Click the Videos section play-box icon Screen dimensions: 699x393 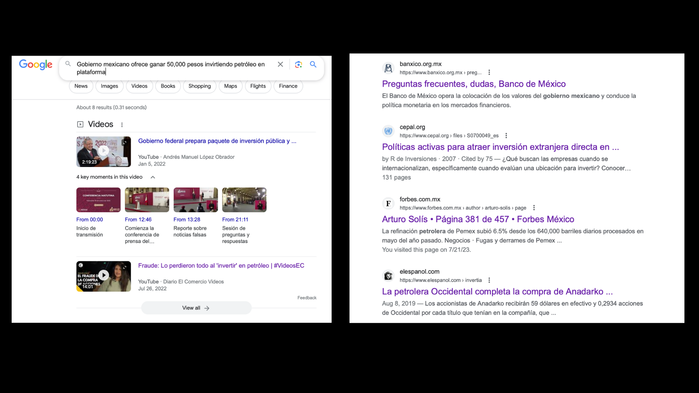tap(80, 124)
